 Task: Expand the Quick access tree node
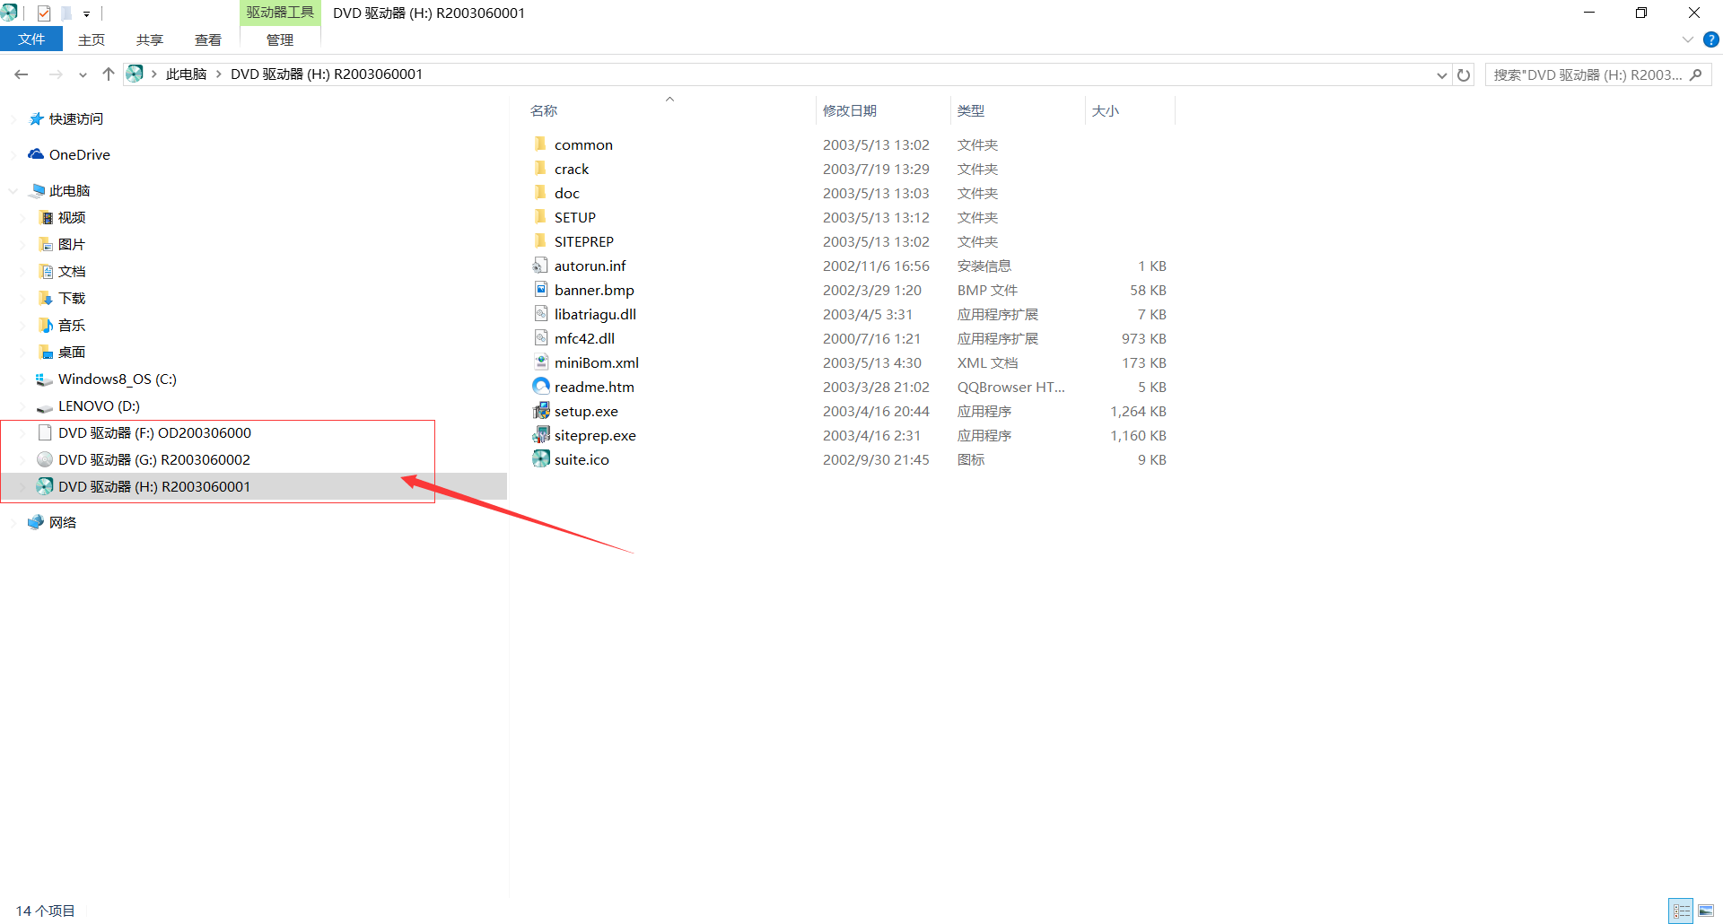point(13,119)
